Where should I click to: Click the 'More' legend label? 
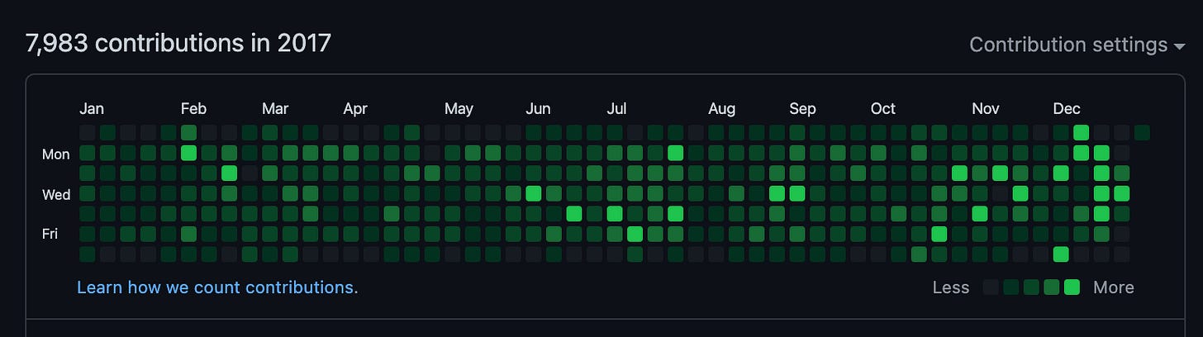[x=1114, y=287]
